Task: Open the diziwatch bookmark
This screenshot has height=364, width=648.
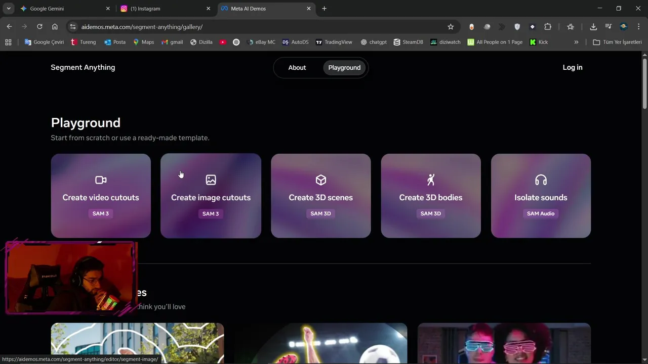Action: point(445,42)
